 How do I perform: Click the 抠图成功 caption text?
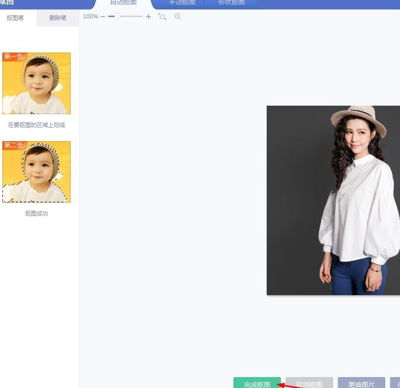pos(37,214)
